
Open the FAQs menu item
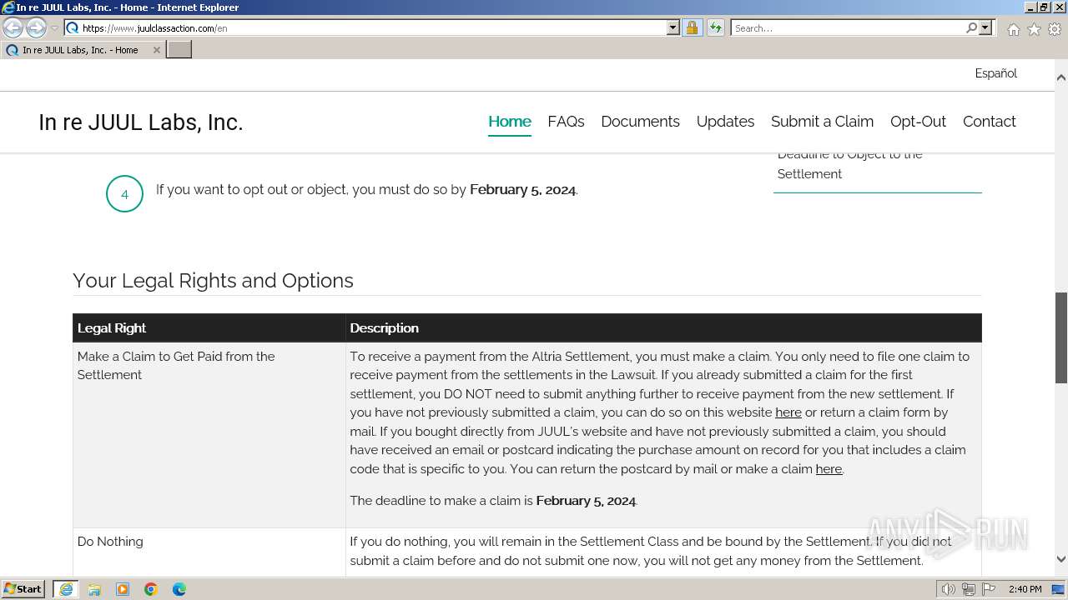566,122
